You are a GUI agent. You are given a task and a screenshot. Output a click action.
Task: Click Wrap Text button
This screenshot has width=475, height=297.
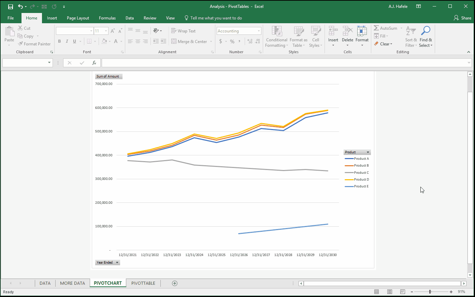click(184, 31)
